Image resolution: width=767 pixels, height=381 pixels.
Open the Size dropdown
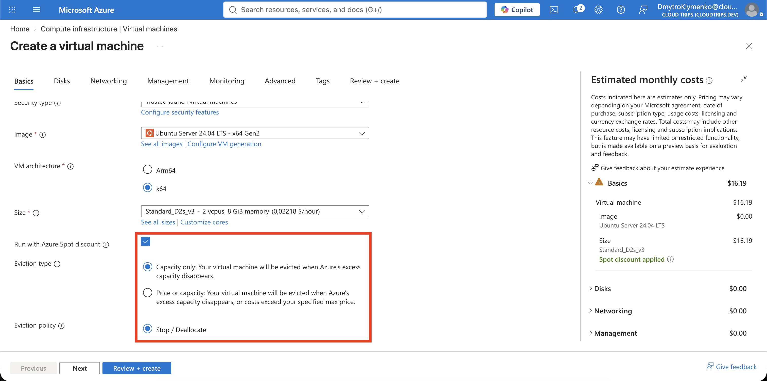[255, 211]
